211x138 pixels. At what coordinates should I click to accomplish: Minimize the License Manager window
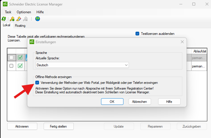(181, 4)
